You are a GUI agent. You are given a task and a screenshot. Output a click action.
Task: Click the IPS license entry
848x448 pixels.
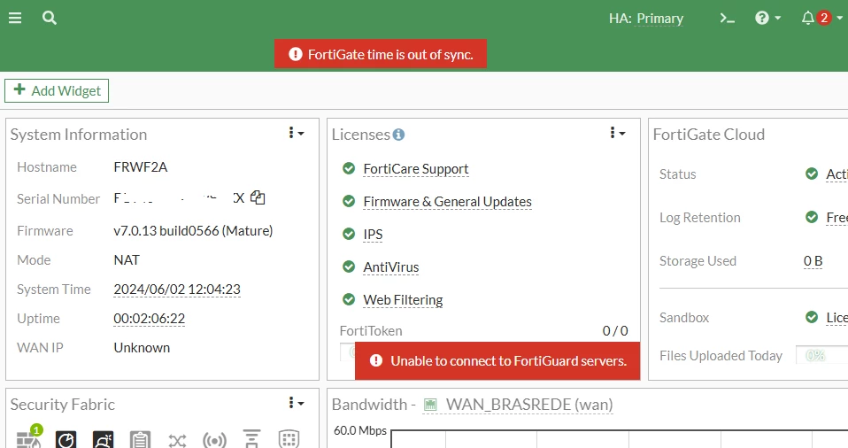[x=373, y=235]
